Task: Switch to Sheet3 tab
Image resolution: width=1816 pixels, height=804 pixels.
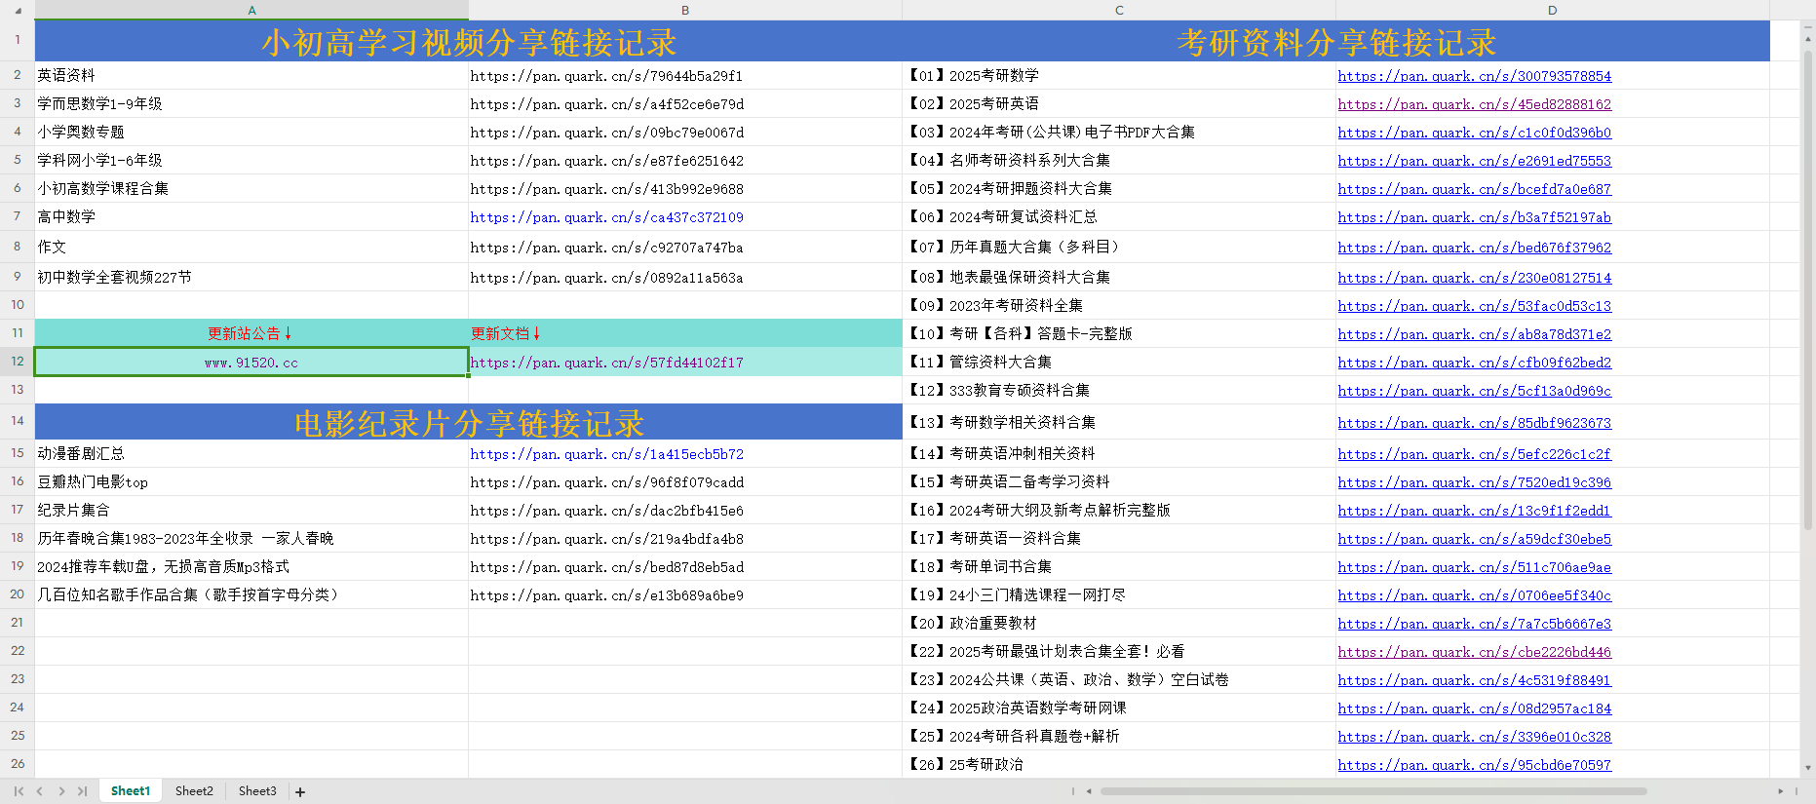Action: 257,791
